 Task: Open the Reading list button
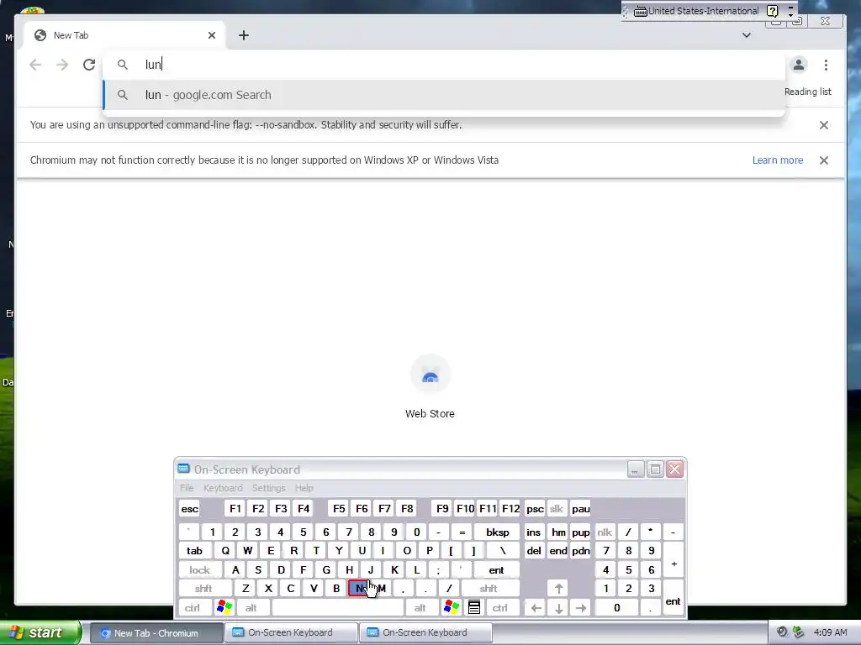807,92
